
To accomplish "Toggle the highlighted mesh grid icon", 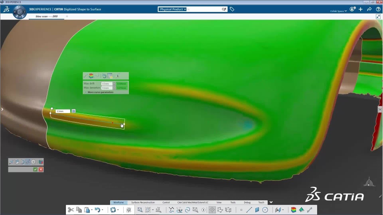I will pos(212,210).
